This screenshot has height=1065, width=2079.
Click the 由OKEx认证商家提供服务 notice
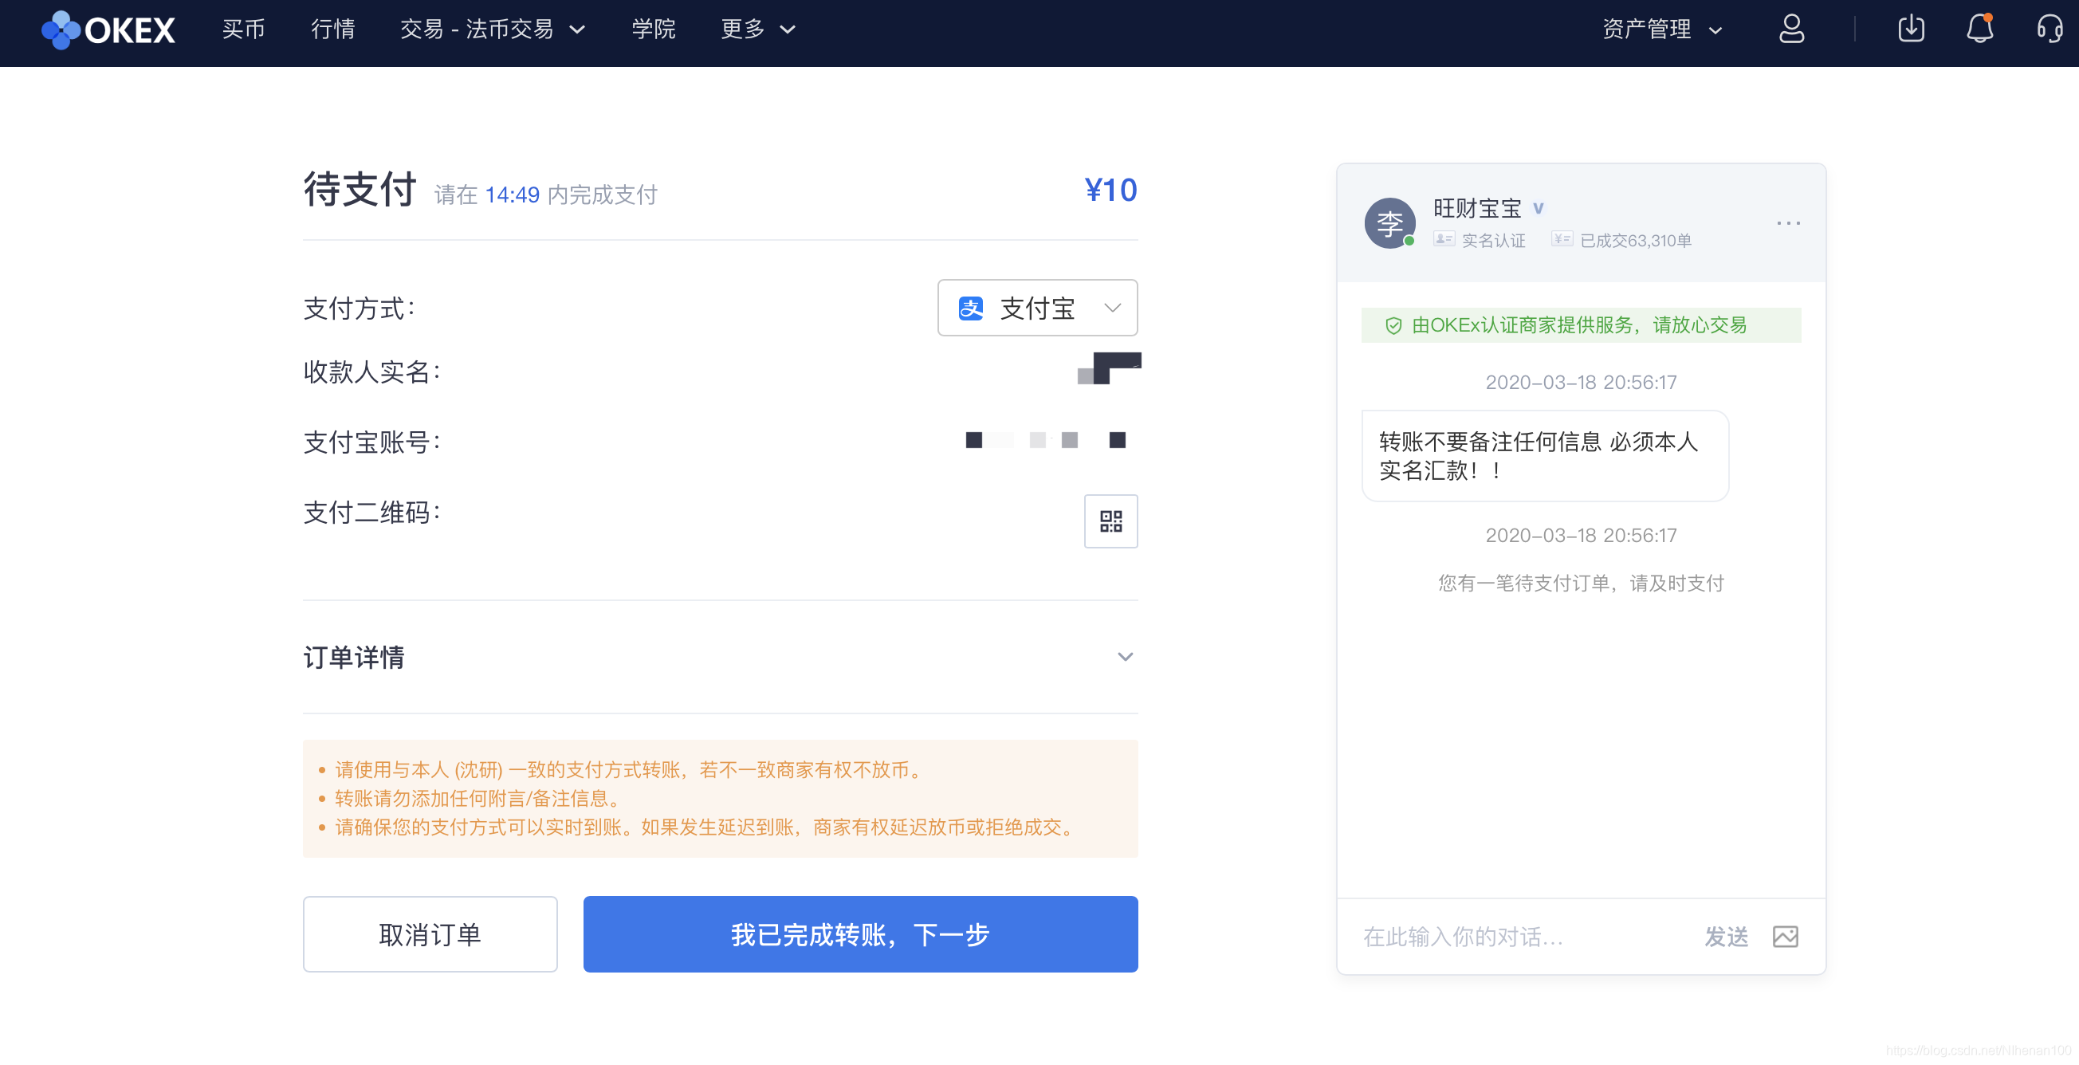[1579, 325]
